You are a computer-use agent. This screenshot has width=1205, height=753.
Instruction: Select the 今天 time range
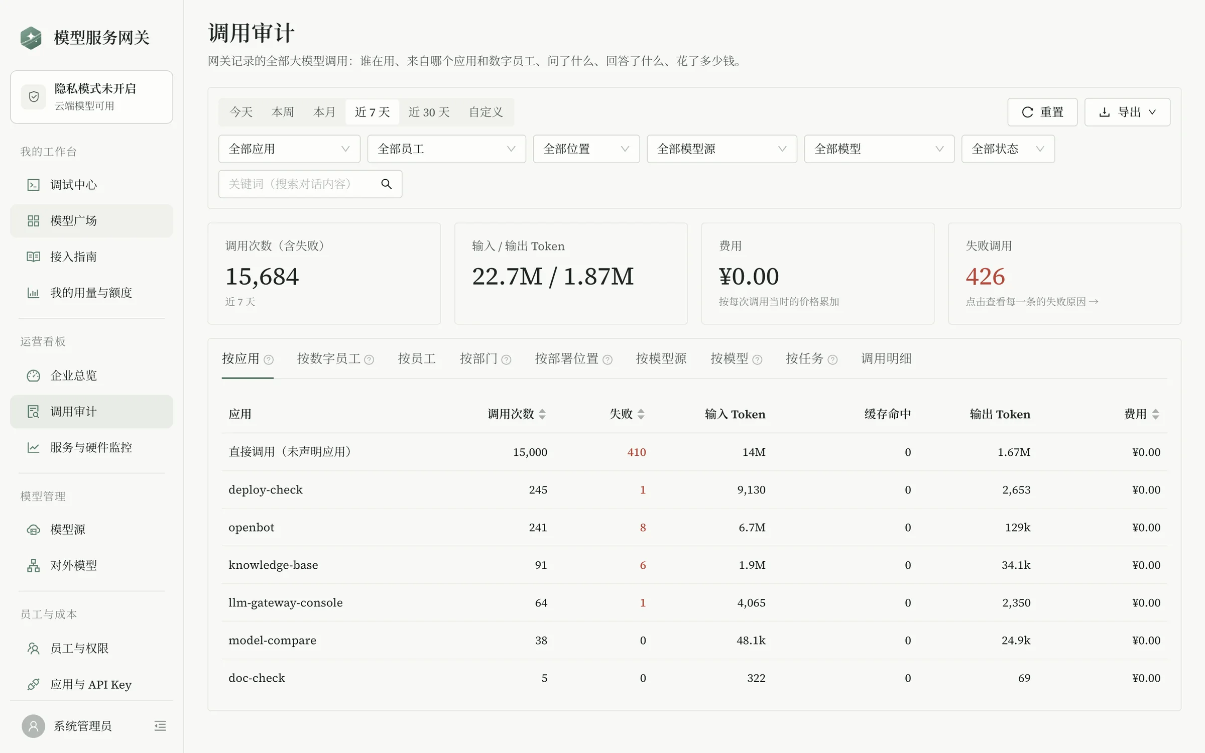(242, 112)
